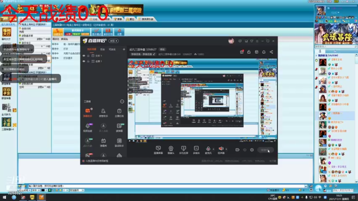Screen dimensions: 358x201
Task: Click the record video icon in bottom bar
Action: point(238,150)
